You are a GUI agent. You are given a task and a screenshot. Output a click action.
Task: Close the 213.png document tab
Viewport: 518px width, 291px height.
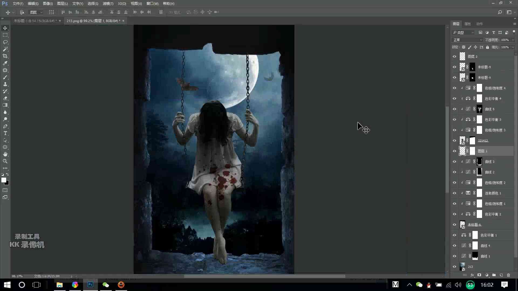tap(123, 21)
